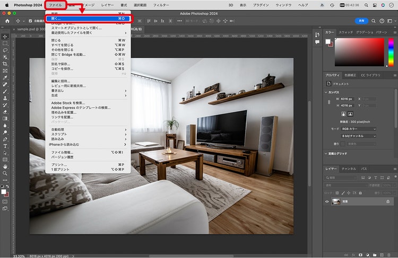Viewport: 398px width, 258px height.
Task: Choose 開く... from File menu
Action: point(88,19)
